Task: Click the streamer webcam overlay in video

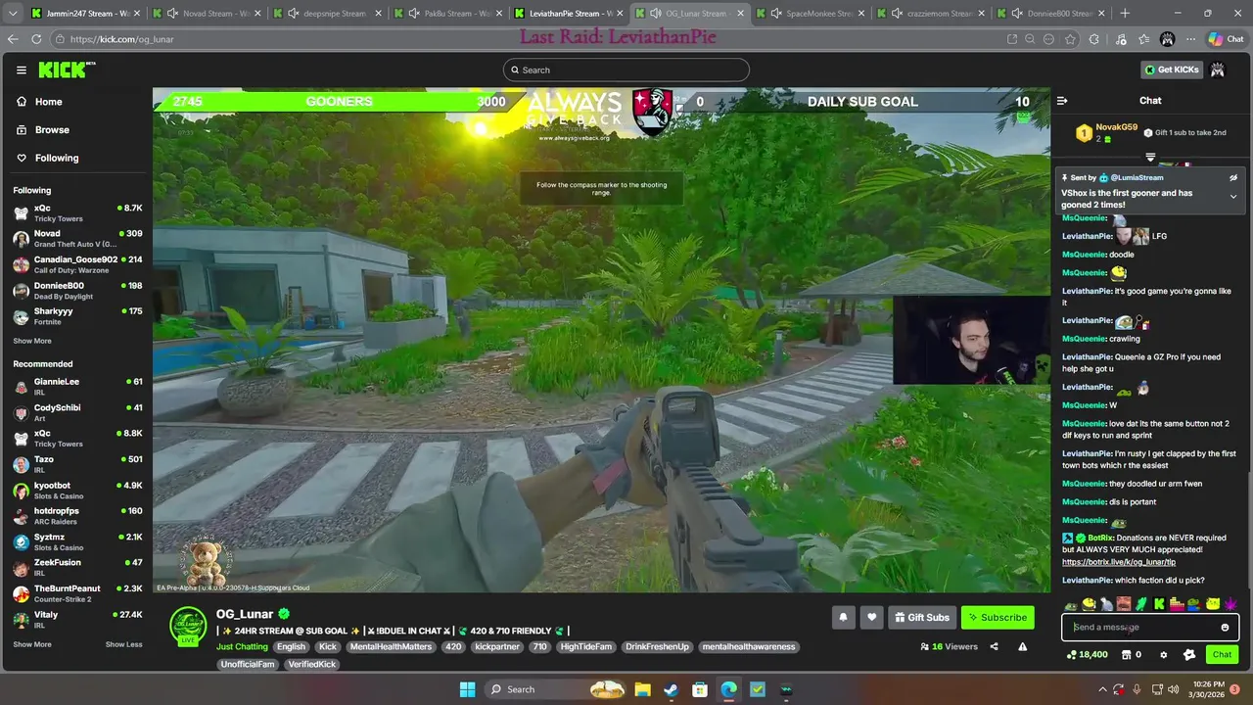Action: pos(971,340)
